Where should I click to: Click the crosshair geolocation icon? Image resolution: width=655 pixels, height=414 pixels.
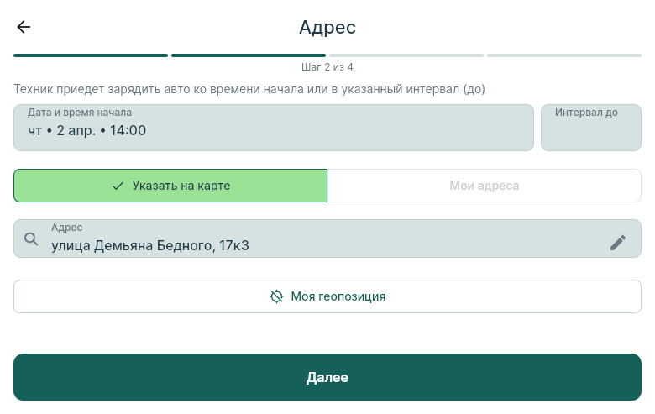click(276, 296)
